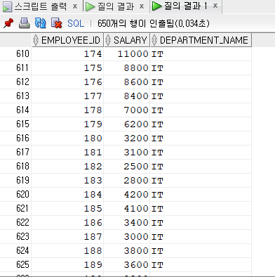Click employee ID cell 178
This screenshot has height=277, width=275.
67,110
